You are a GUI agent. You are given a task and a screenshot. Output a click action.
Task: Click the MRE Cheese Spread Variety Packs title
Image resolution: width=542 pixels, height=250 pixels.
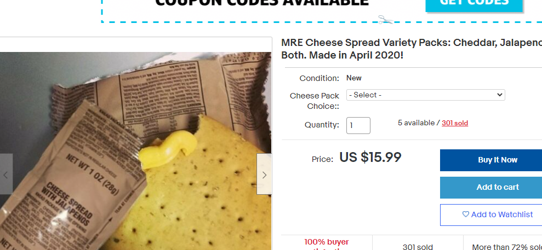(x=412, y=49)
